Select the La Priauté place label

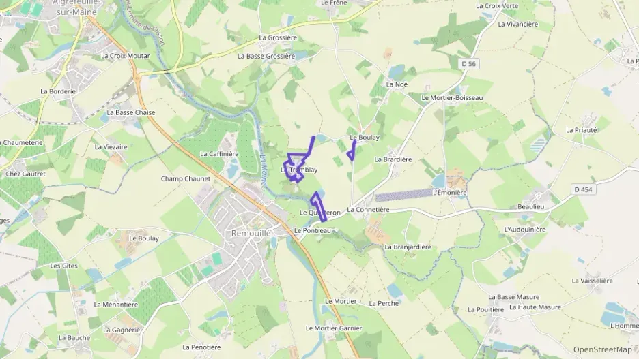pos(581,130)
